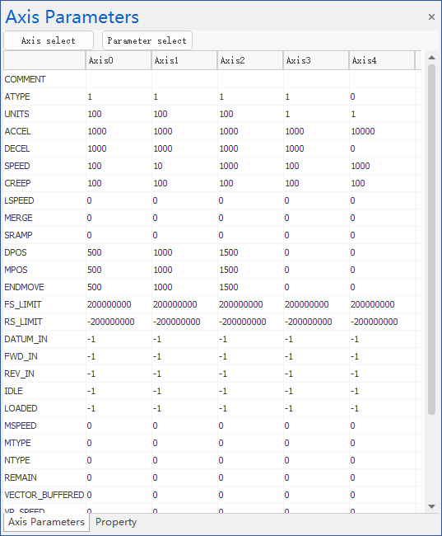Click the CREEP row label
442x536 pixels.
pyautogui.click(x=17, y=183)
